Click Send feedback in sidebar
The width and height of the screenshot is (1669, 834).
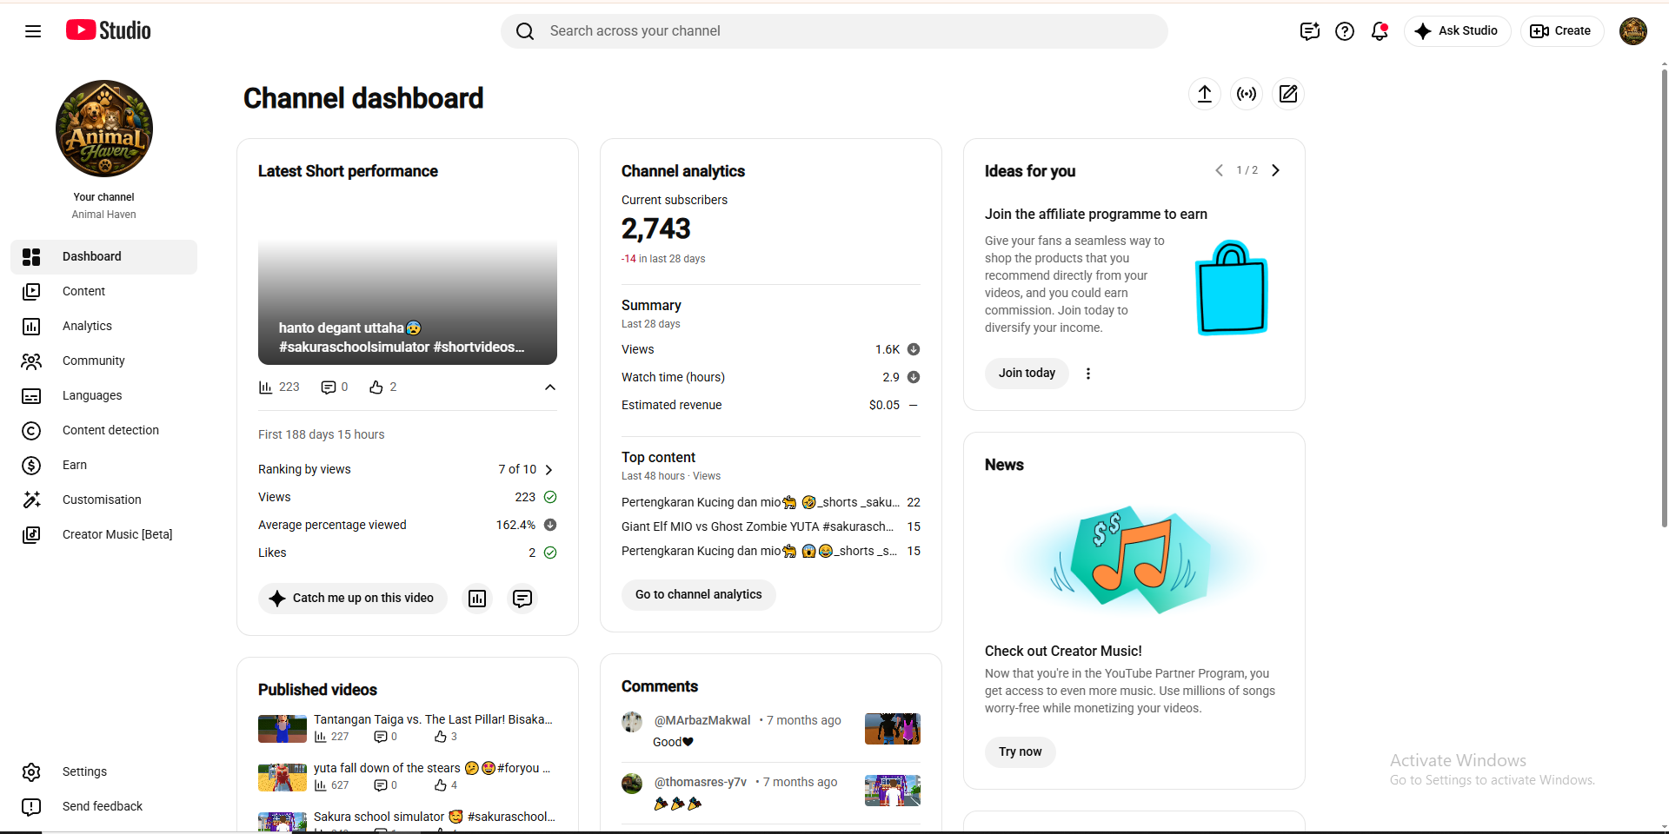point(104,807)
